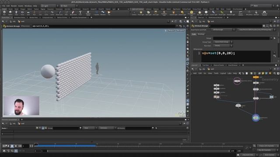The height and width of the screenshot is (157, 280).
Task: Select the File shelf tool
Action: pyautogui.click(x=109, y=13)
